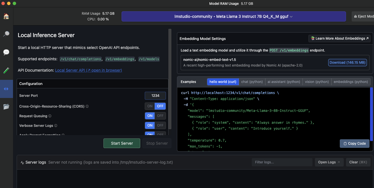Screen dimensions: 374x188
Task: Select the hello world (curl) example tab
Action: pos(223,82)
